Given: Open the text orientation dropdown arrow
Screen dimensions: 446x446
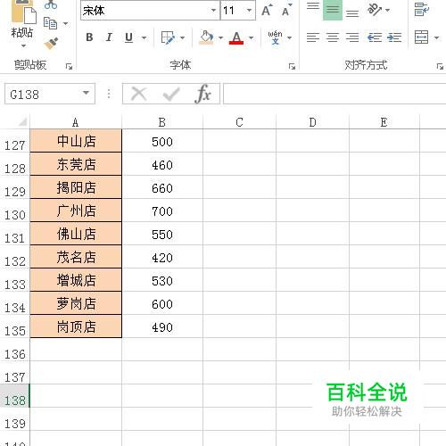Looking at the screenshot, I should 387,11.
